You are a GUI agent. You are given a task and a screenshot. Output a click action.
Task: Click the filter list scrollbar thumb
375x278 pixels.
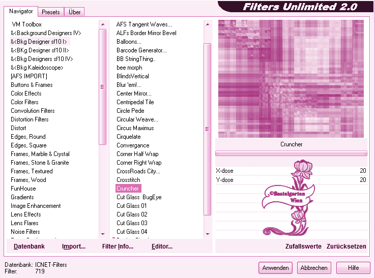207,129
